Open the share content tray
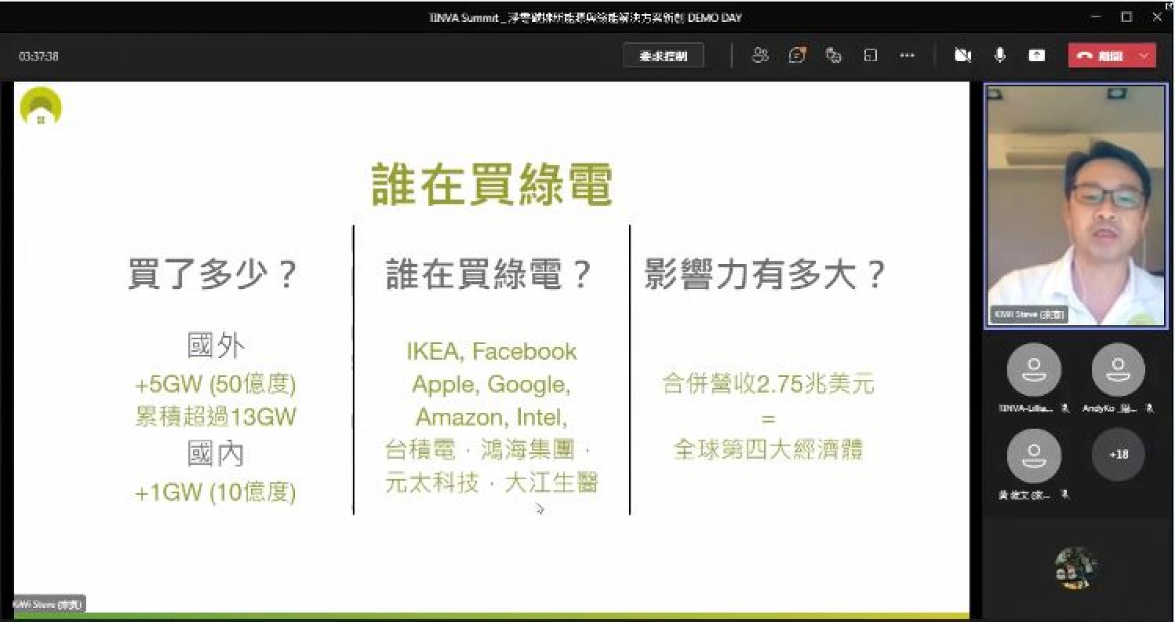The height and width of the screenshot is (622, 1175). [1037, 56]
